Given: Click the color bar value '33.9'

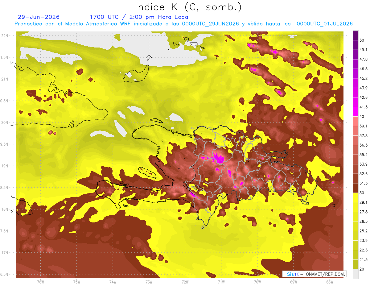Looking at the screenshot, I should tap(363, 164).
